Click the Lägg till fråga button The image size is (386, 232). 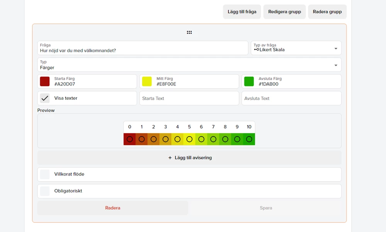coord(242,12)
